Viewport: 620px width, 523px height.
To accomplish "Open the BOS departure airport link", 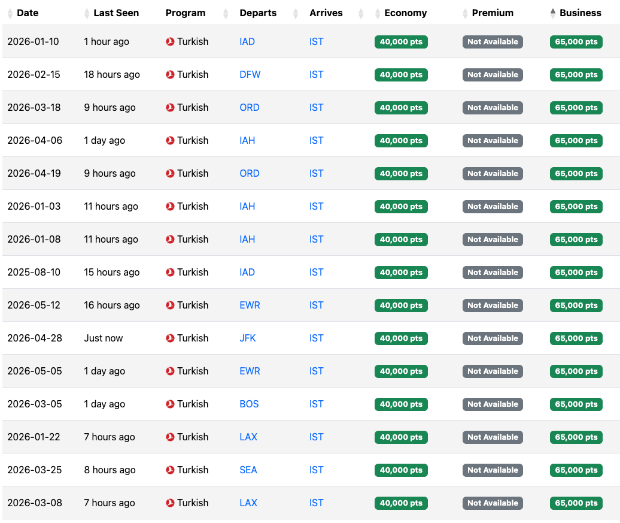I will click(x=249, y=404).
